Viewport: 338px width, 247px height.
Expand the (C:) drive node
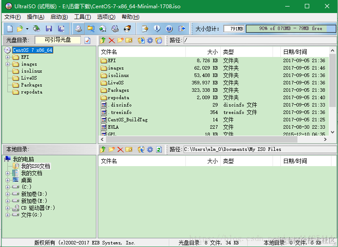(7, 187)
